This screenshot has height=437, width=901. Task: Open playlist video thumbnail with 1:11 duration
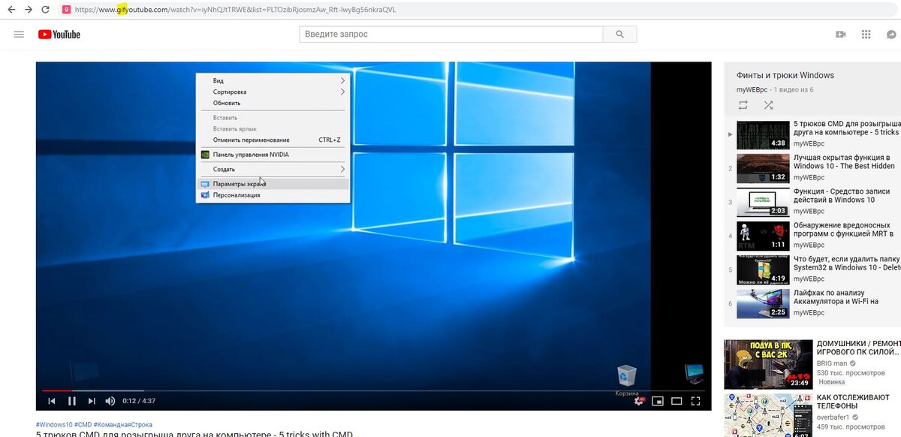pyautogui.click(x=762, y=236)
